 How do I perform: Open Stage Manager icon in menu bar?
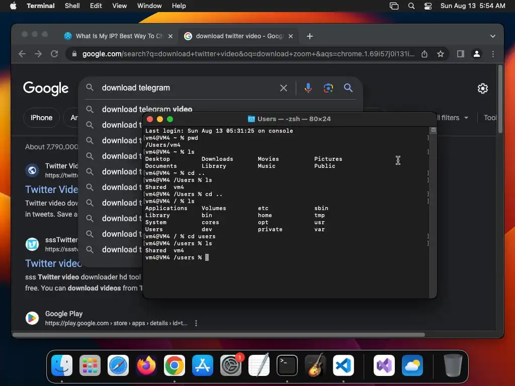pos(394,6)
